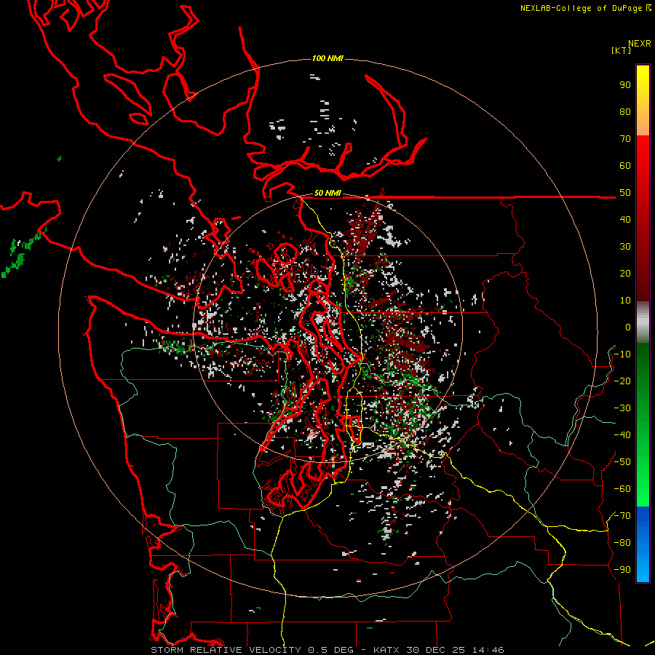Click the 0 value on the velocity scale
The width and height of the screenshot is (655, 655).
point(628,327)
